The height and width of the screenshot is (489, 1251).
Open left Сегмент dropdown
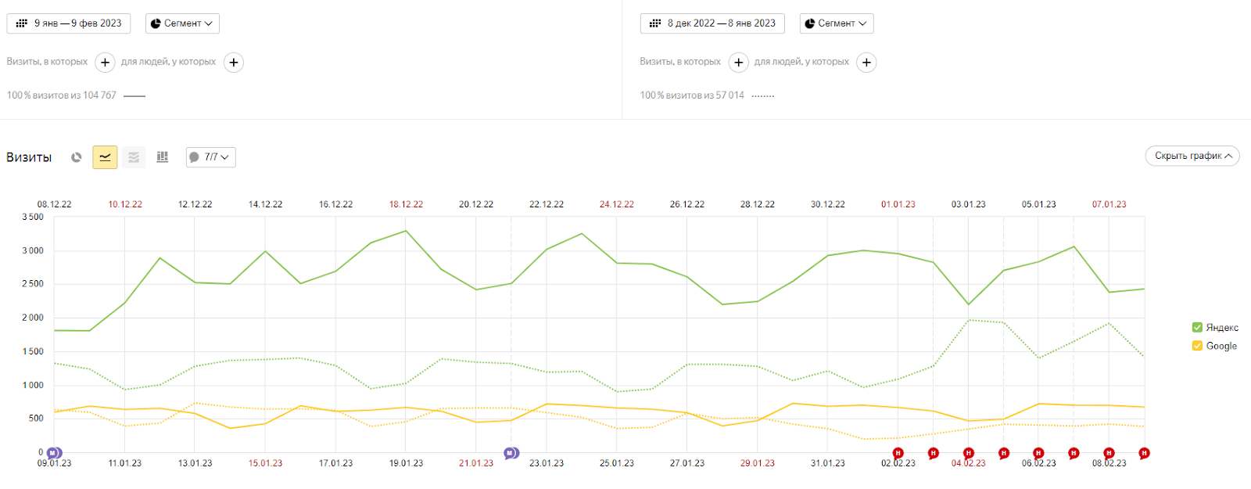click(x=182, y=23)
